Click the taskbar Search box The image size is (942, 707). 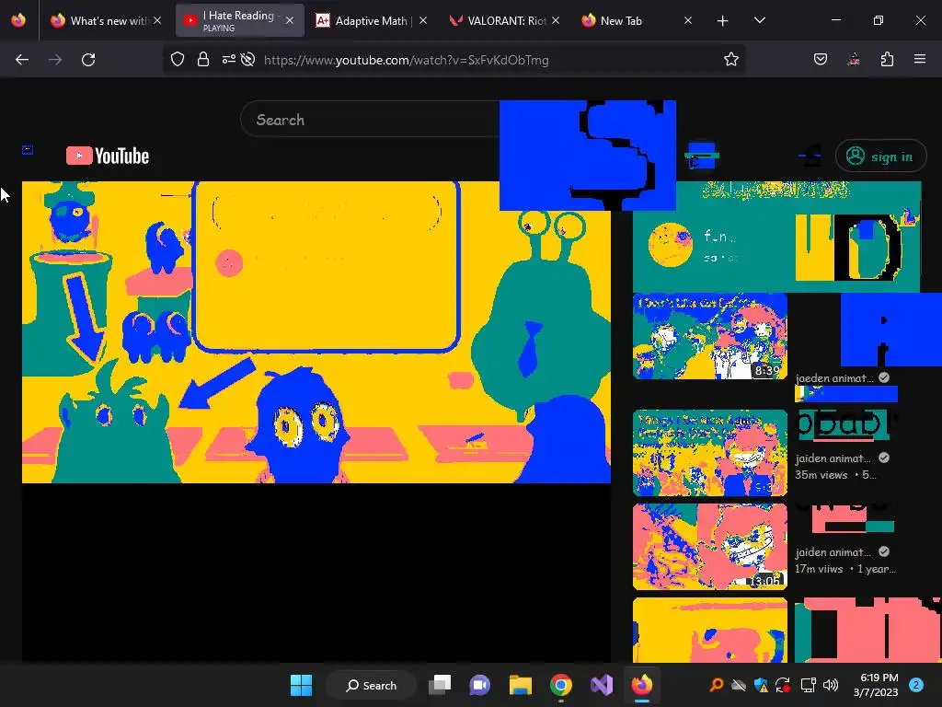[371, 685]
